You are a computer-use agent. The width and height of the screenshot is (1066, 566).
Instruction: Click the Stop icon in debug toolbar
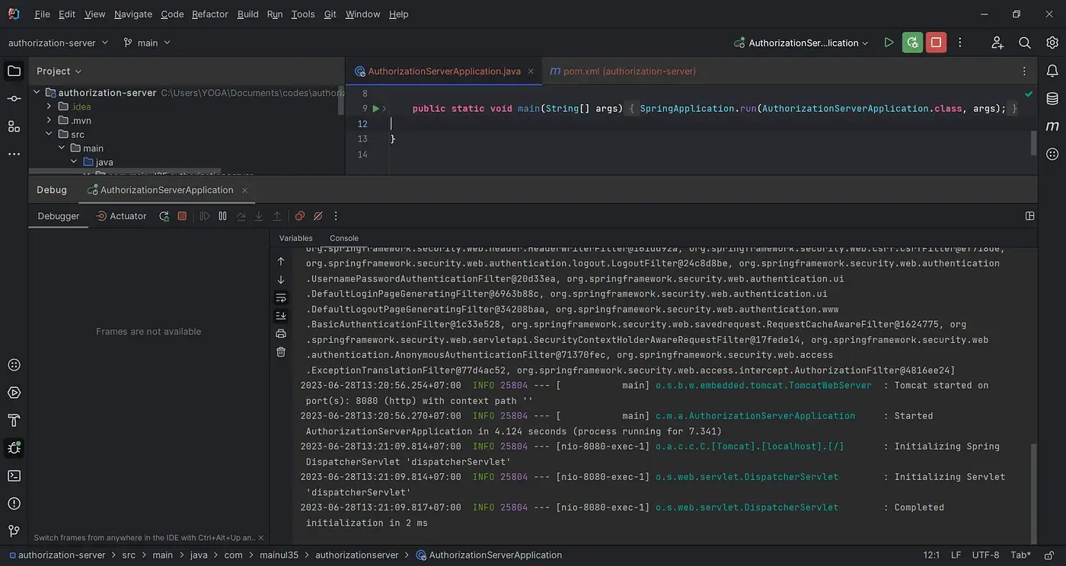(182, 216)
